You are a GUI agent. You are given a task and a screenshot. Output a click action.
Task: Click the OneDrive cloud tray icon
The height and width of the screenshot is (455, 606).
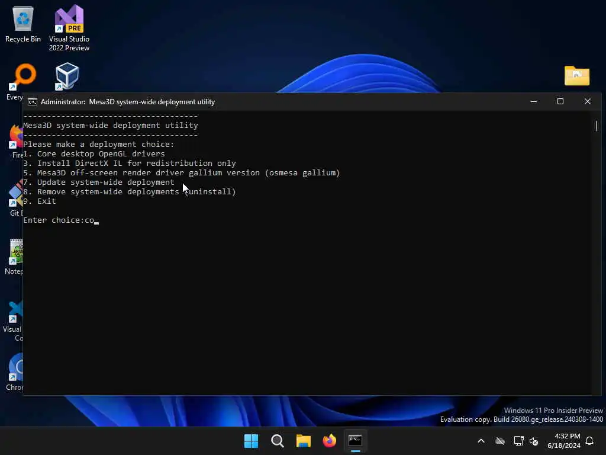pos(500,441)
